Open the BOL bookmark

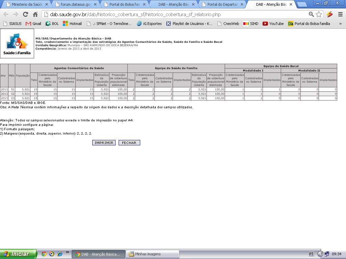pos(52,24)
